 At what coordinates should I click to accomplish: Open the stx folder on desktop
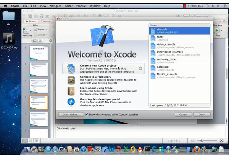coord(8,16)
